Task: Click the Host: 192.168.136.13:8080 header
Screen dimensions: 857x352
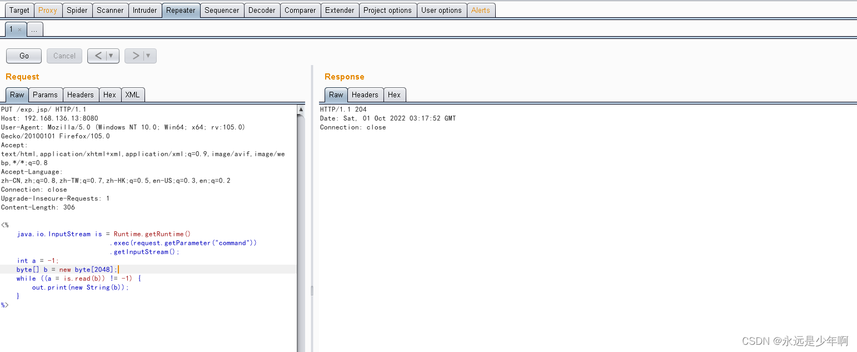Action: (49, 118)
